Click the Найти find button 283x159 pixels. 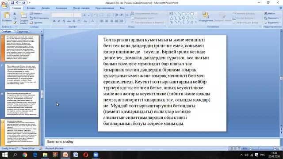pos(270,14)
